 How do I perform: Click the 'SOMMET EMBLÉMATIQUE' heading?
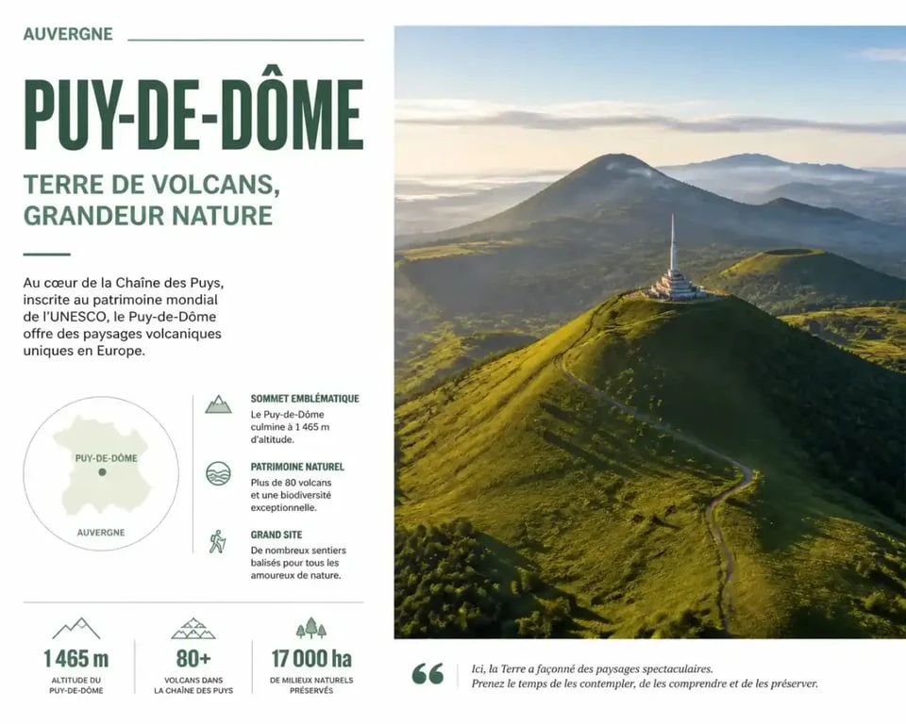(x=305, y=399)
